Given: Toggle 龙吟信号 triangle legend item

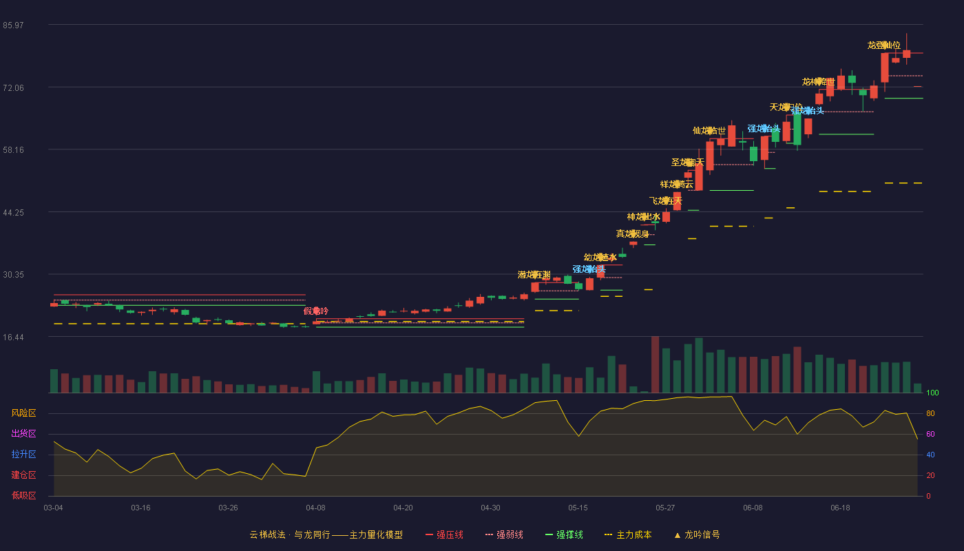Looking at the screenshot, I should click(x=697, y=534).
